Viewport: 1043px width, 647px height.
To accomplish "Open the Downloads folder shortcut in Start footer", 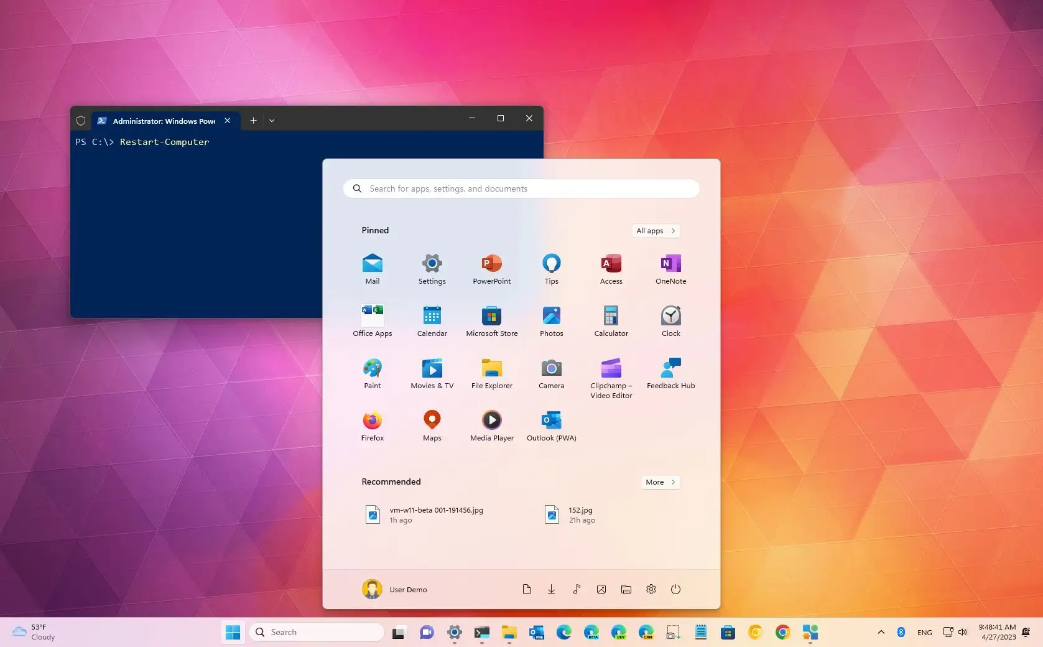I will click(551, 589).
